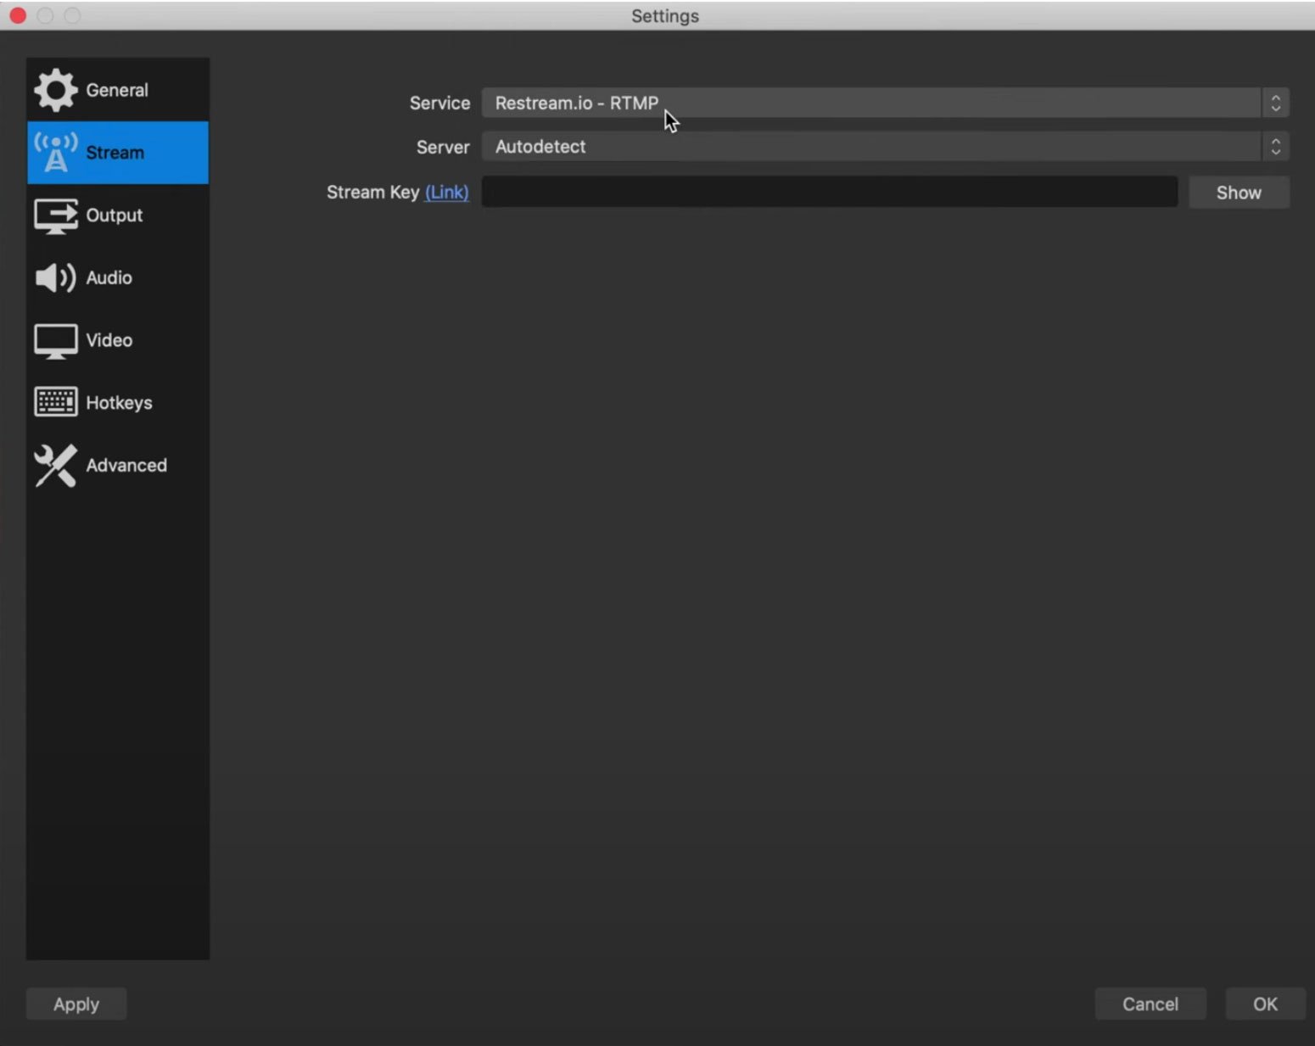Open the Service dropdown showing Restream.io - RTMP
Viewport: 1315px width, 1046px height.
pyautogui.click(x=870, y=103)
